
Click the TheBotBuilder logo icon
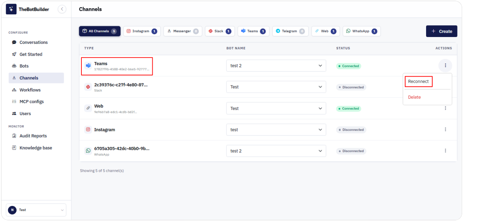pyautogui.click(x=11, y=9)
